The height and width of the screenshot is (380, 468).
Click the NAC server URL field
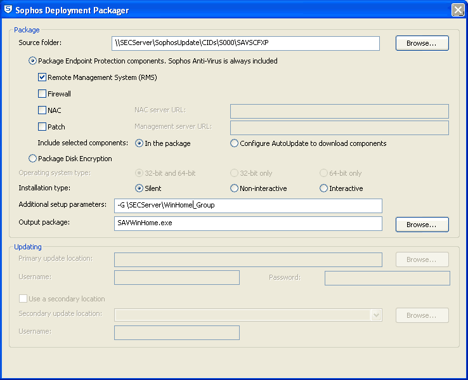(x=339, y=112)
